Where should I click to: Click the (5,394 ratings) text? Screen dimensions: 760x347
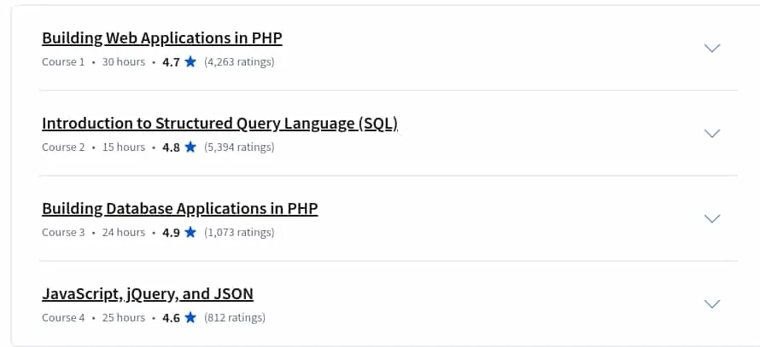(x=239, y=147)
